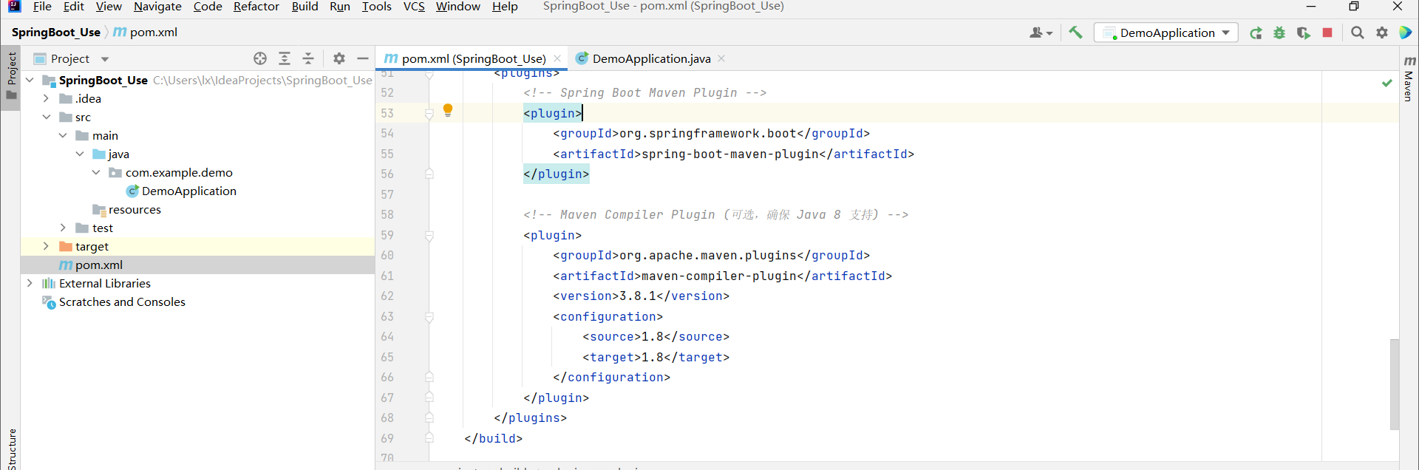Open the Refactor menu
This screenshot has height=470, width=1419.
(256, 7)
